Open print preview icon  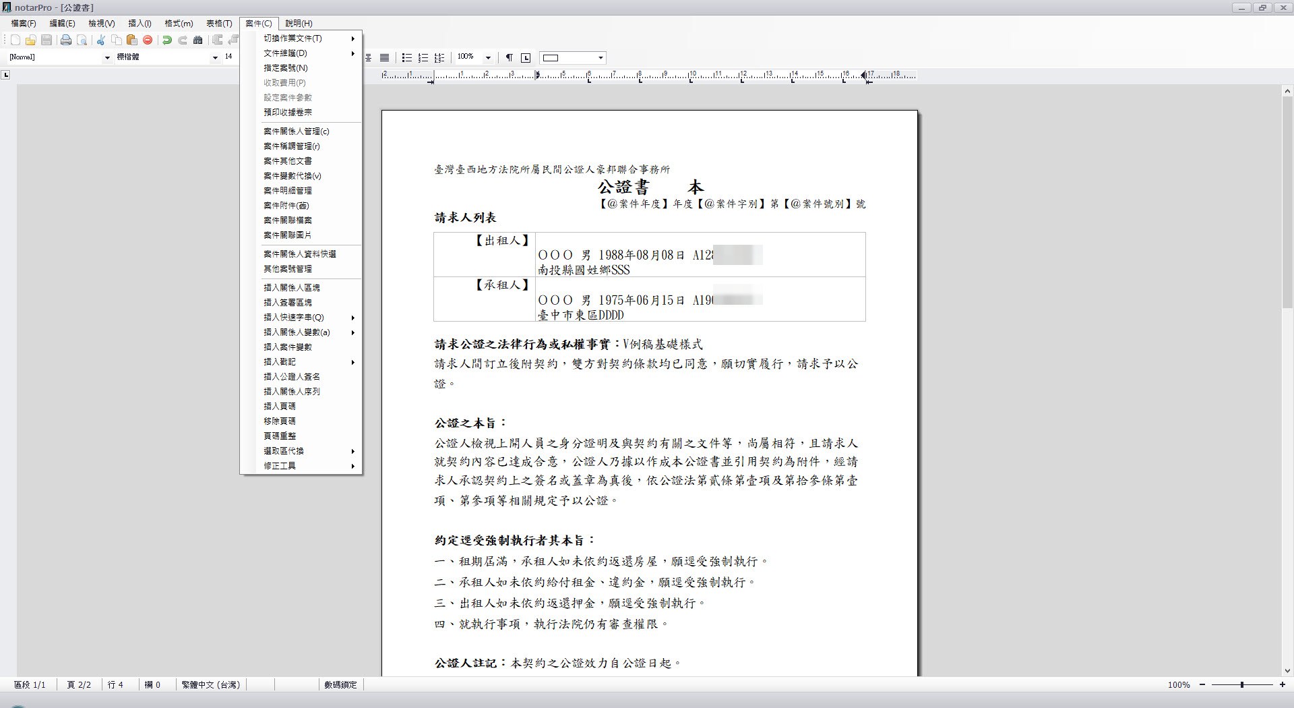(x=82, y=40)
